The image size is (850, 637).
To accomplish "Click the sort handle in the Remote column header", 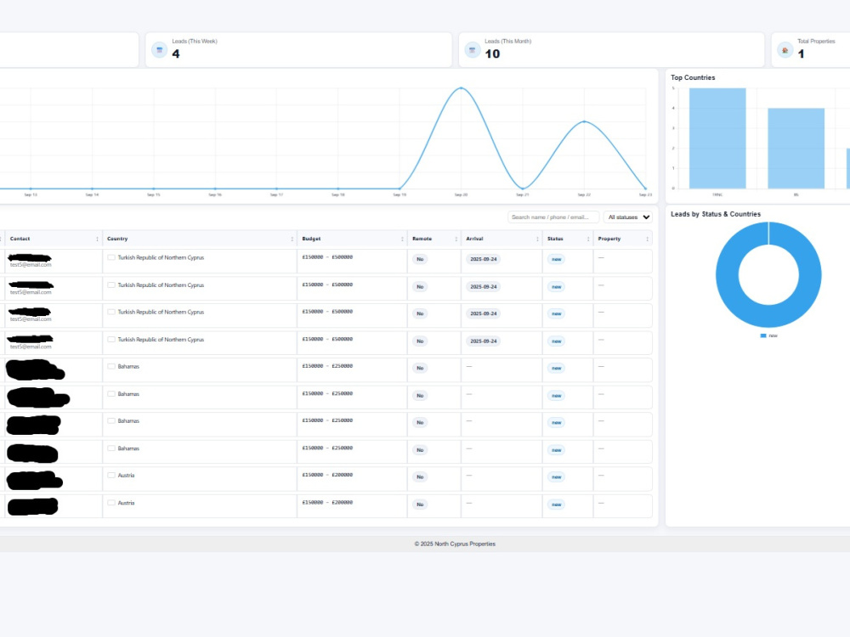I will 456,239.
